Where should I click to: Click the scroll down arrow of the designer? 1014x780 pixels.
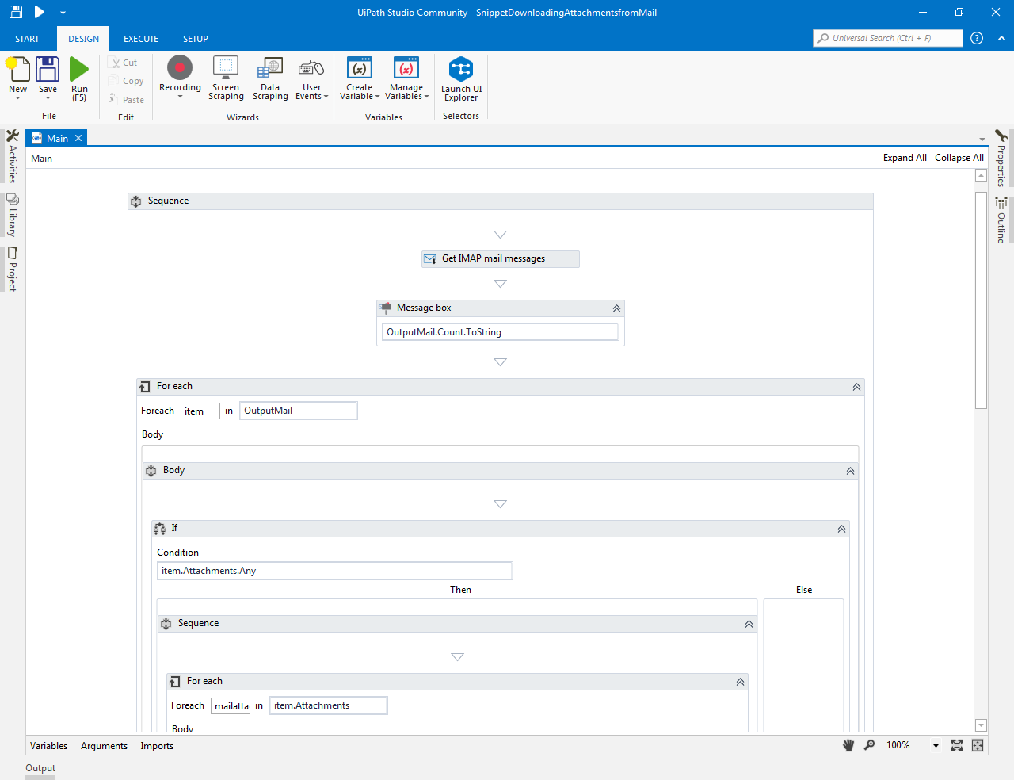click(981, 725)
